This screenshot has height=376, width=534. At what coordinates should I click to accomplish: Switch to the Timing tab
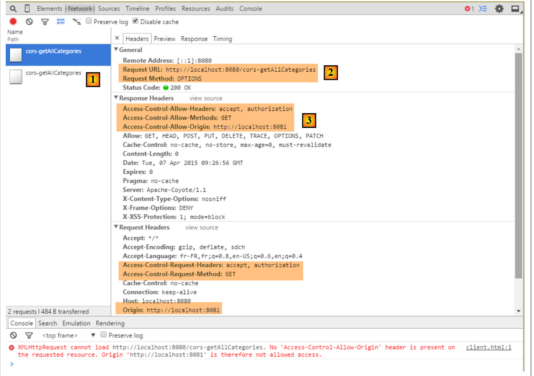pos(222,39)
